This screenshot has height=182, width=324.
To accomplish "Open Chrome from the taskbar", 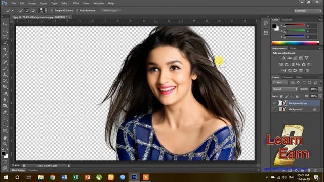I will (x=53, y=177).
